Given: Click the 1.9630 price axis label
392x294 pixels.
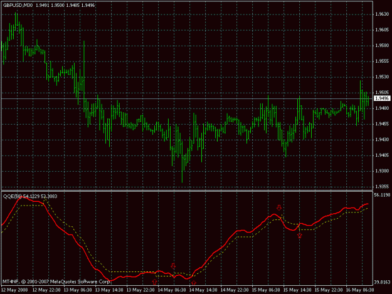Looking at the screenshot, I should [x=382, y=14].
